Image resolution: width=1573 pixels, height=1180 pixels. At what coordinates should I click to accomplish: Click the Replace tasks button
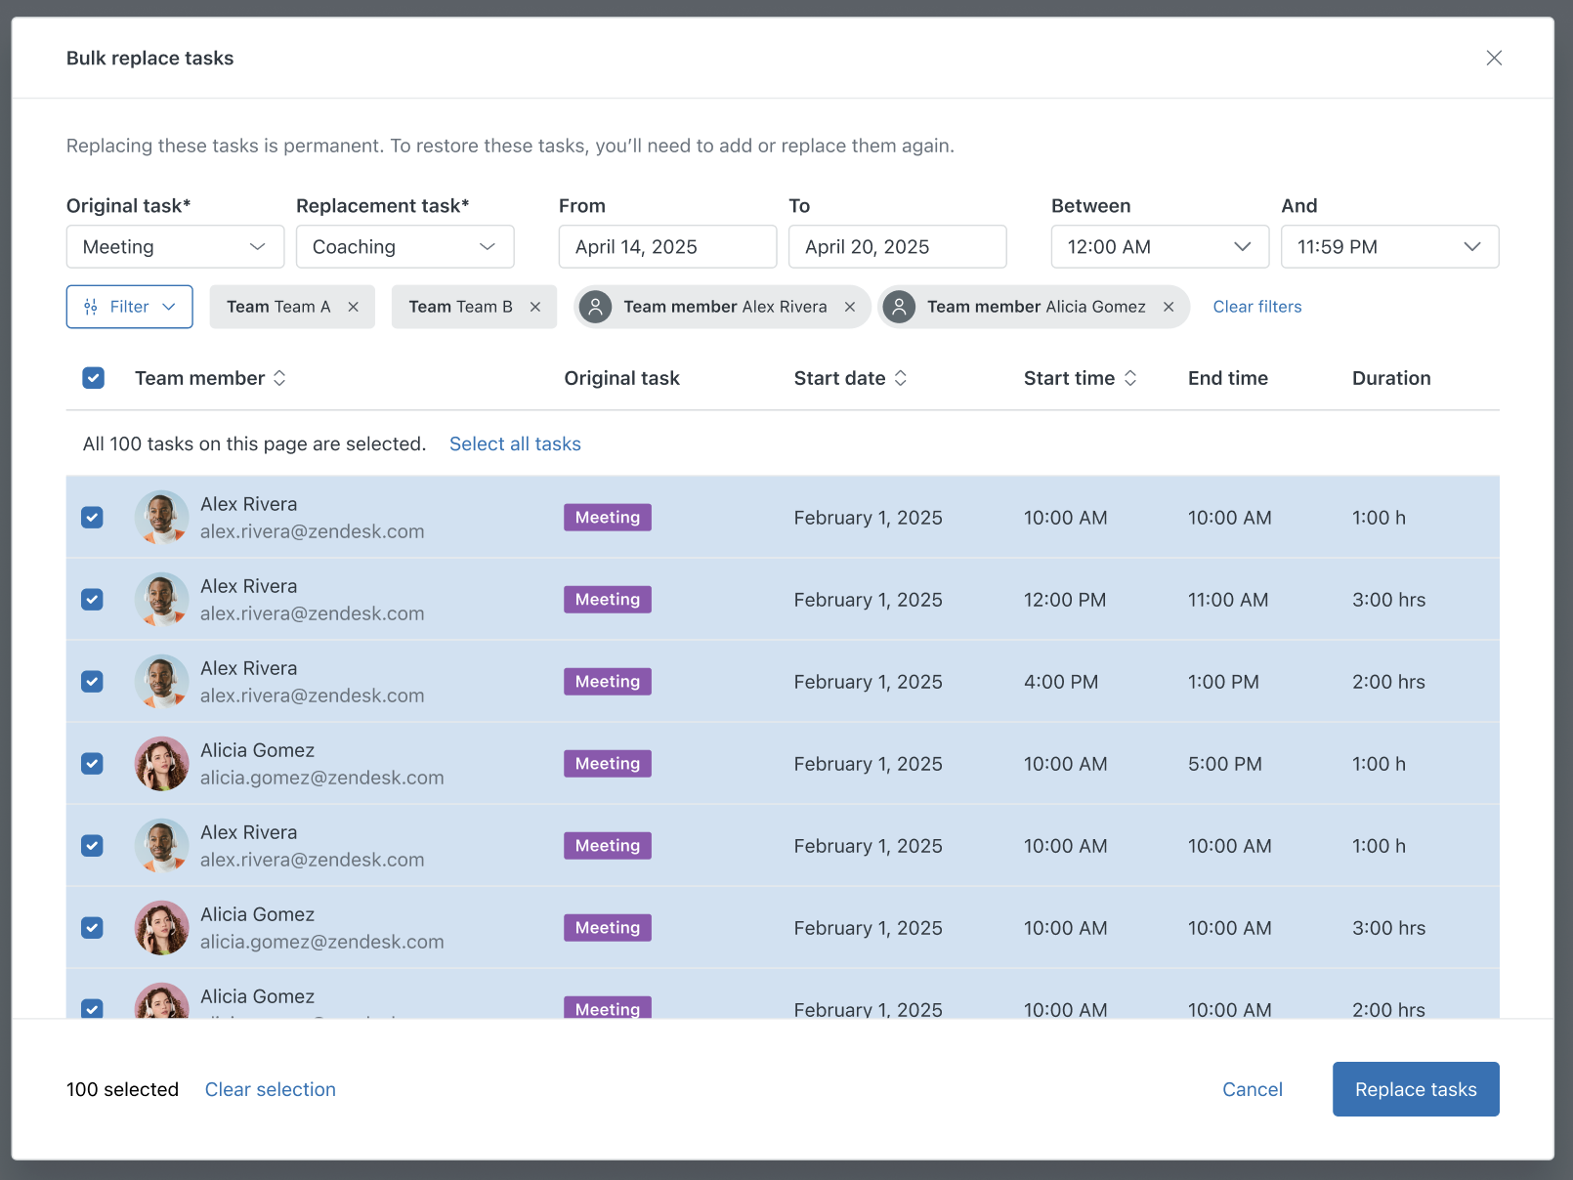coord(1415,1089)
